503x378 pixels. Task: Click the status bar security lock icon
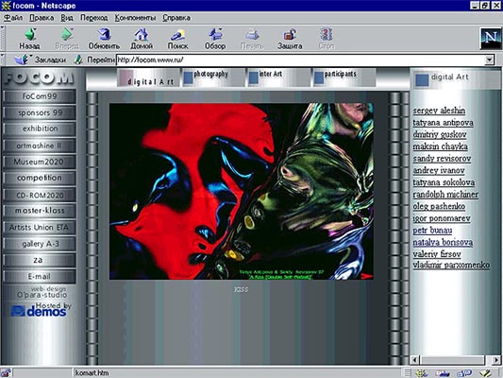click(6, 372)
